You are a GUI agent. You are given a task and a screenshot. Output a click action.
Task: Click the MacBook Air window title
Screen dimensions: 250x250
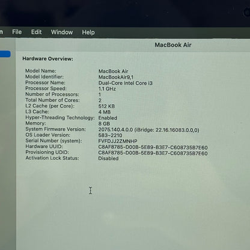click(x=173, y=45)
